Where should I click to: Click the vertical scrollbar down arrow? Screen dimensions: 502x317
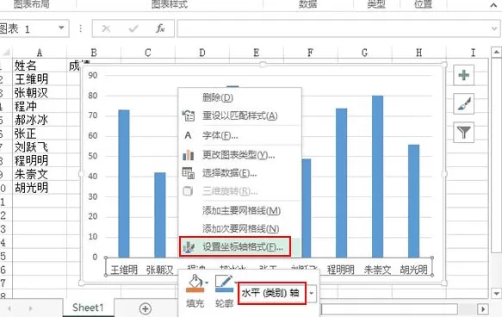click(496, 293)
